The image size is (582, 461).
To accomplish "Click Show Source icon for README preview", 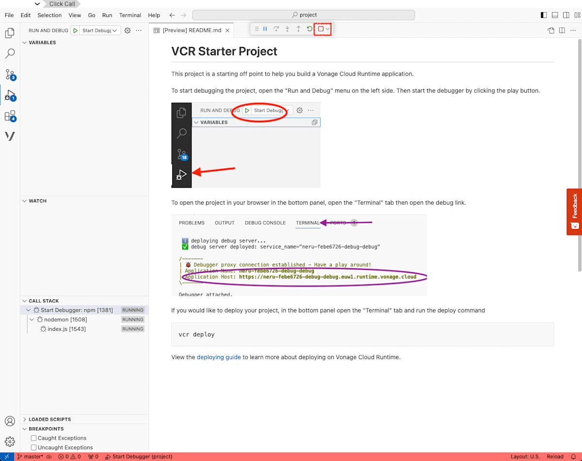I will tap(551, 30).
